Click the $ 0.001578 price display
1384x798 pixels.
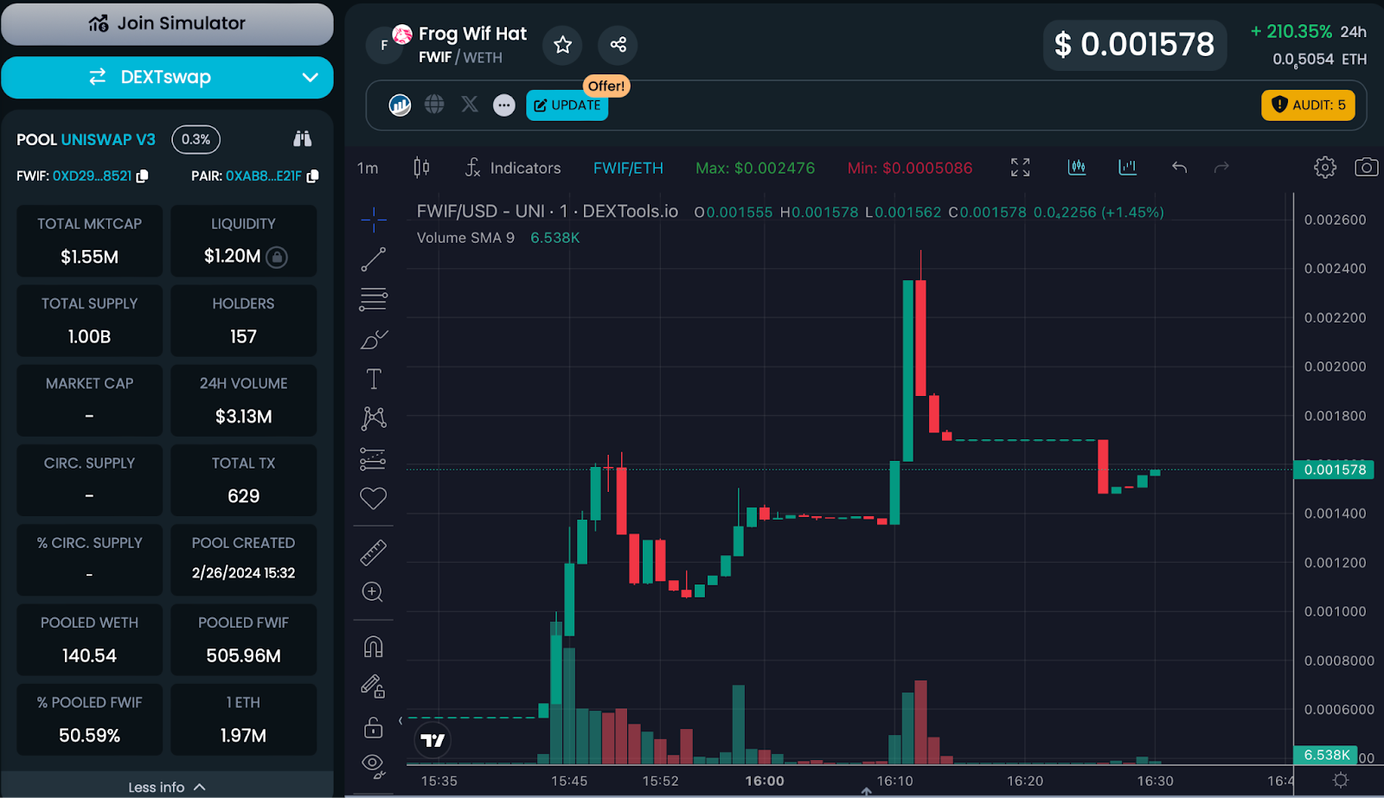coord(1135,45)
